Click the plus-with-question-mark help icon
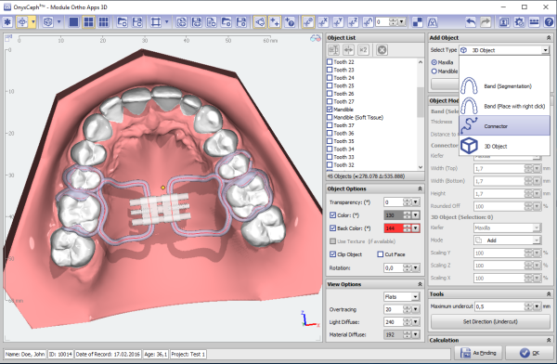Screen dimensions: 557x364 point(290,22)
